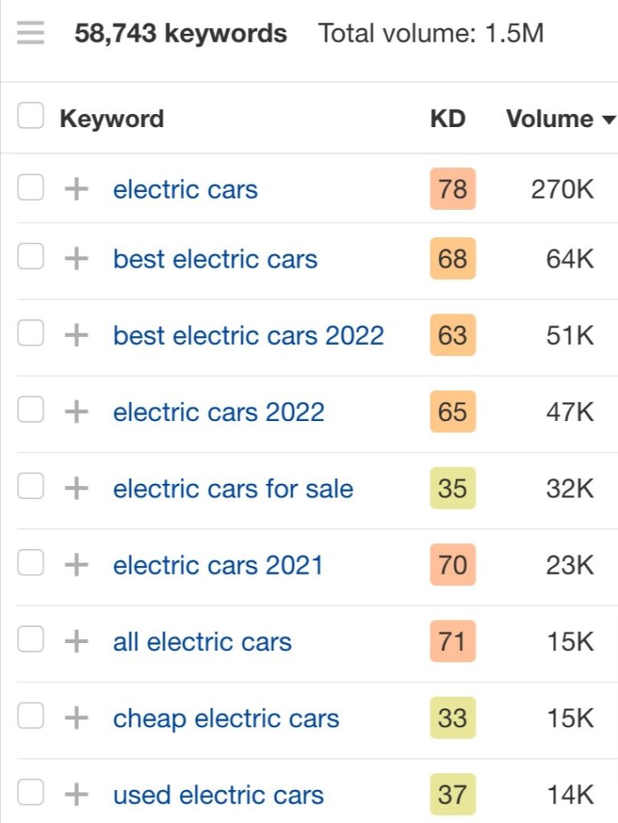Open the hamburger menu at top left
The image size is (618, 823).
point(30,32)
